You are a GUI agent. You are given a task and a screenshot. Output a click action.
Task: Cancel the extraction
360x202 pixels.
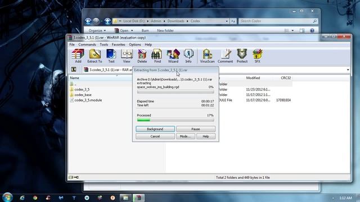pyautogui.click(x=155, y=136)
